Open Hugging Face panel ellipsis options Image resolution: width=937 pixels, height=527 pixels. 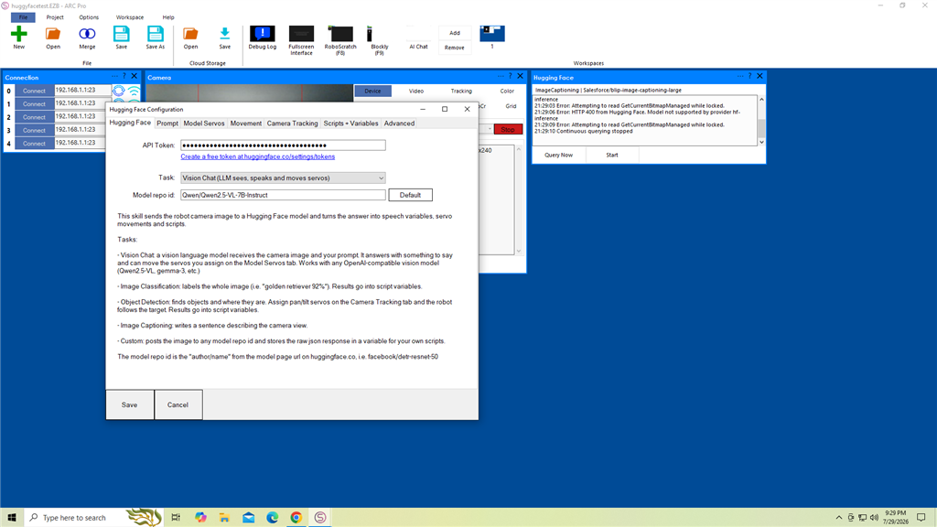pyautogui.click(x=739, y=77)
